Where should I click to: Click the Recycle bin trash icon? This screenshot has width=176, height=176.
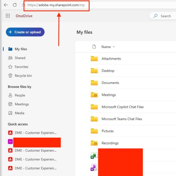pos(10,76)
